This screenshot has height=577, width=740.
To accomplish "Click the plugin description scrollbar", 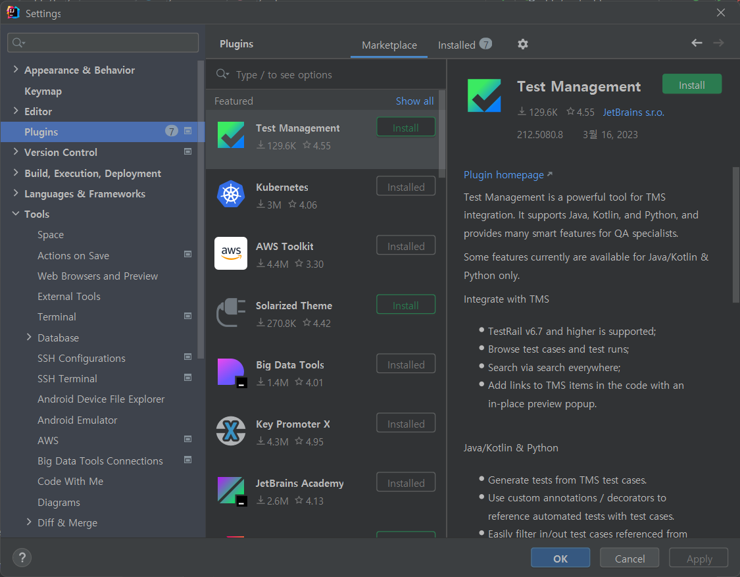I will tap(736, 234).
